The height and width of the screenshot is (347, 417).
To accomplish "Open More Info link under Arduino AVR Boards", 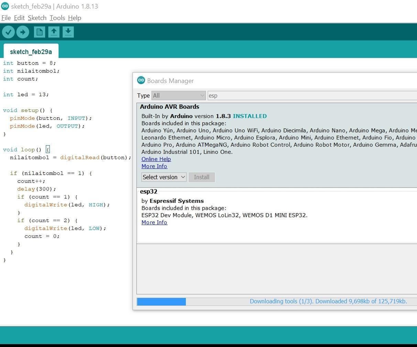I will [x=154, y=166].
